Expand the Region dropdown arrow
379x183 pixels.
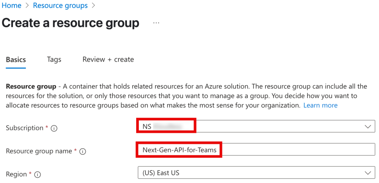coord(368,173)
